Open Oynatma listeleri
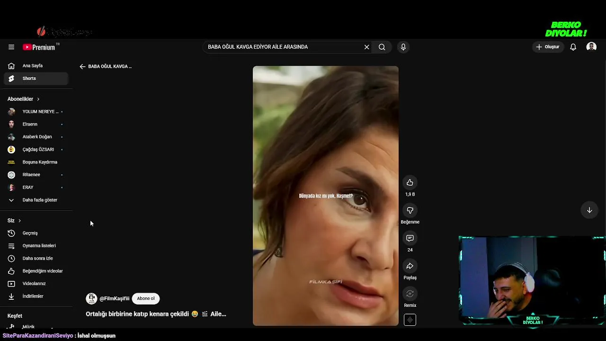 [x=36, y=246]
